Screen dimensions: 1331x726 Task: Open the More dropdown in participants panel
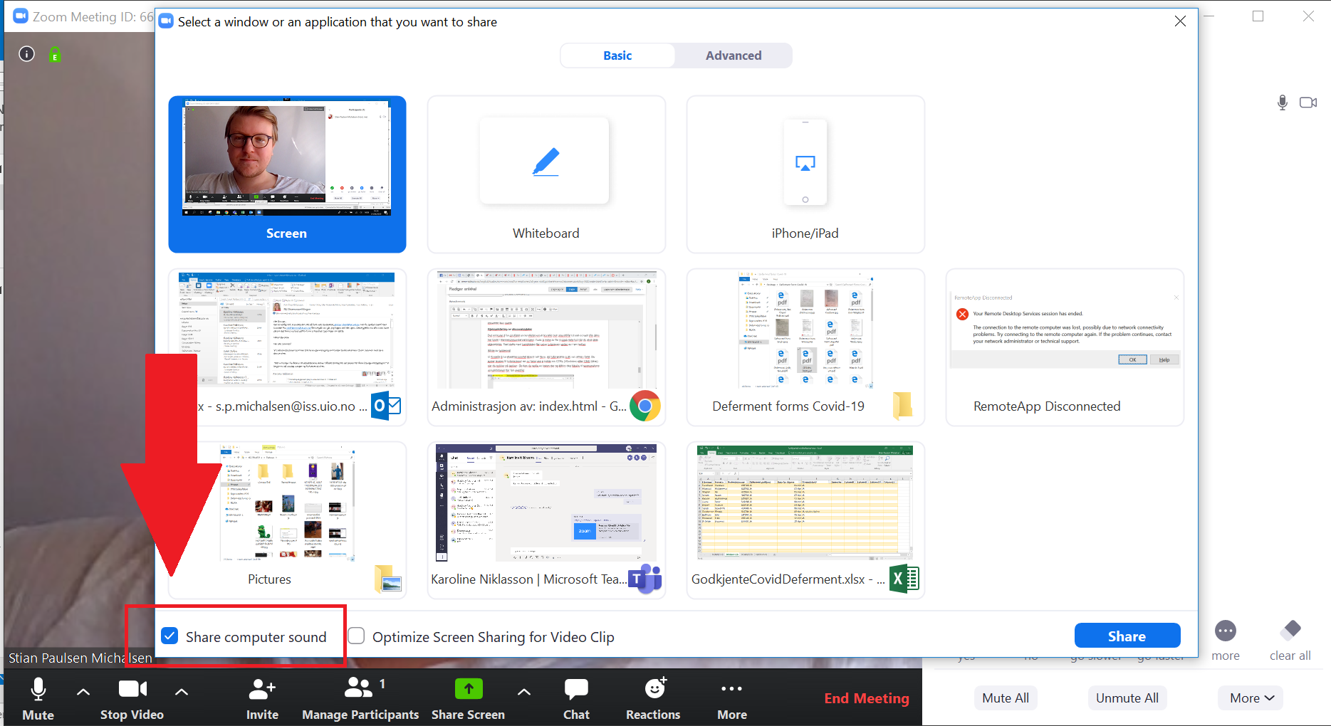(x=1251, y=698)
